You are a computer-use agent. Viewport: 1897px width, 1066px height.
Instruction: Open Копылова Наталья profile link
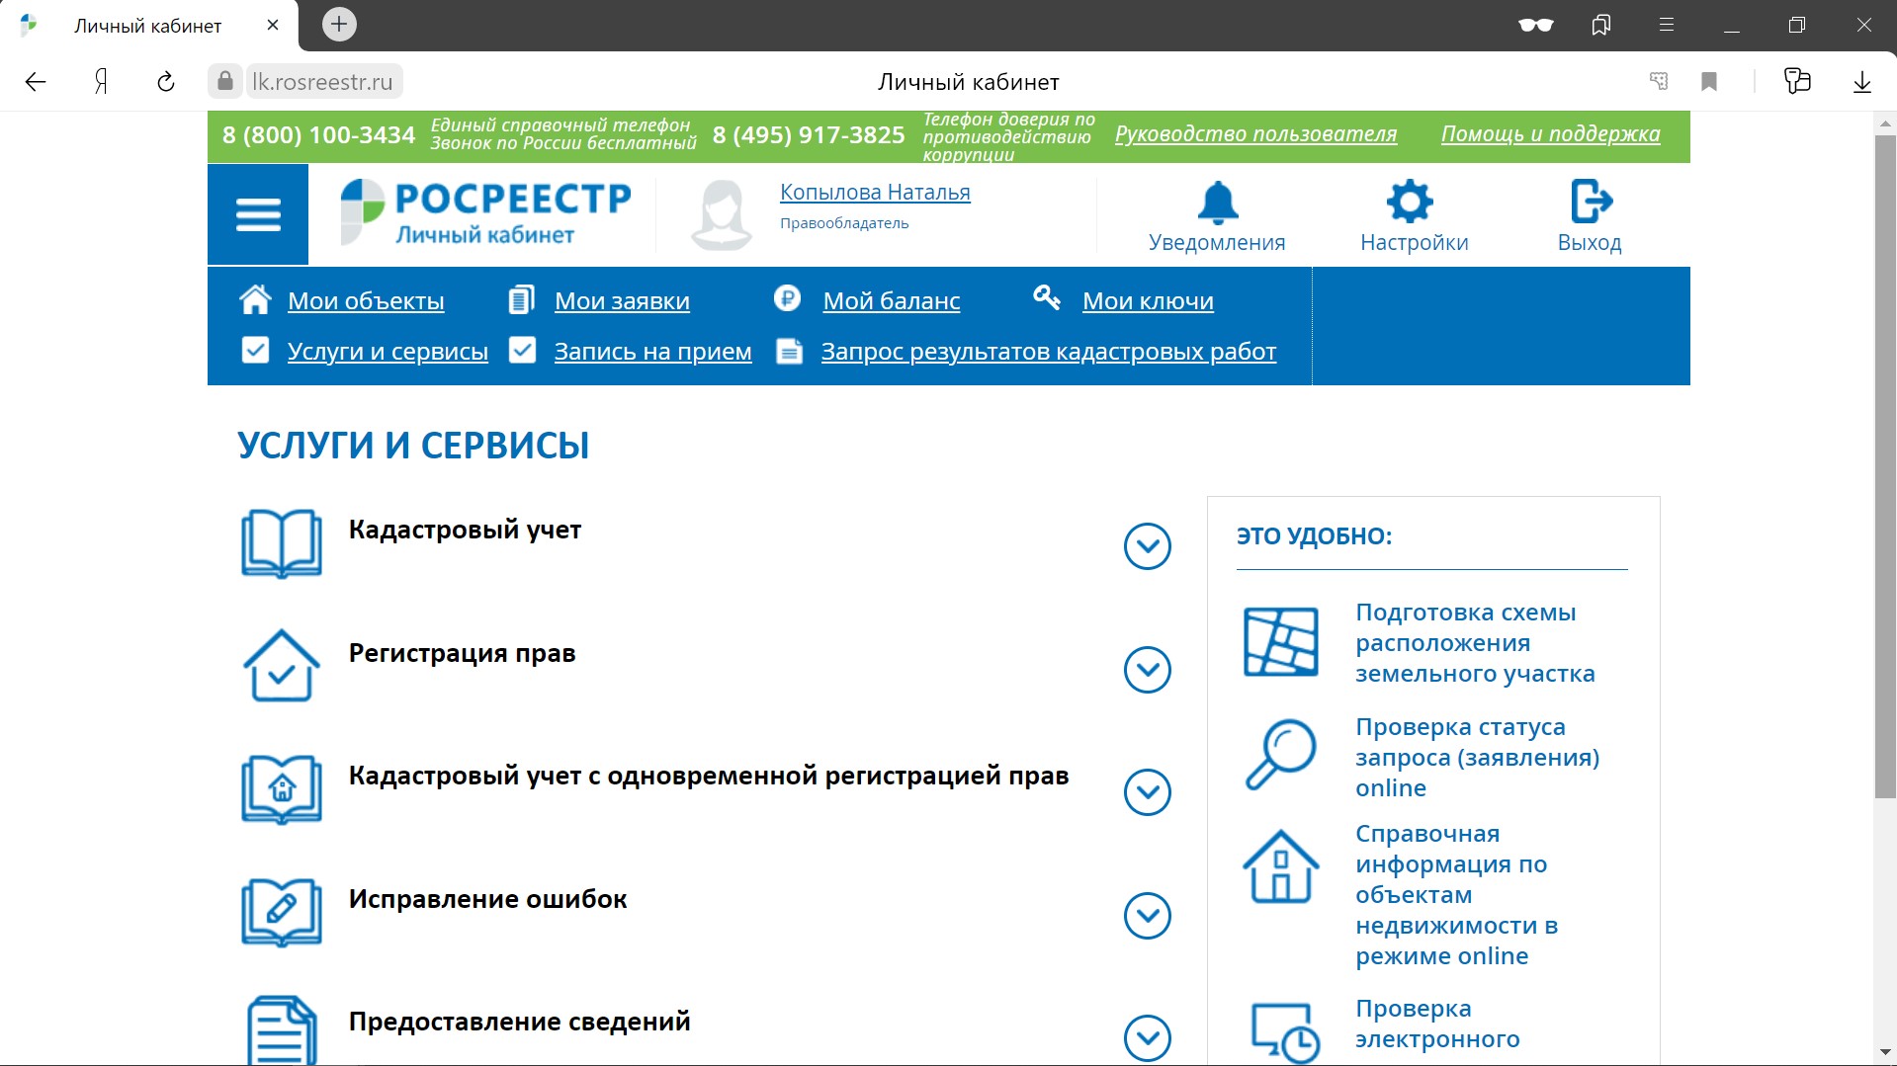(x=875, y=193)
